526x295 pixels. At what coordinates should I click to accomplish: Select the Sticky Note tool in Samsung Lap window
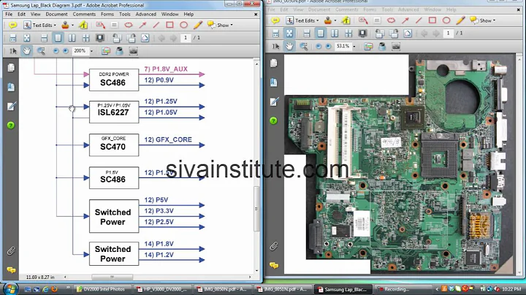(x=12, y=25)
